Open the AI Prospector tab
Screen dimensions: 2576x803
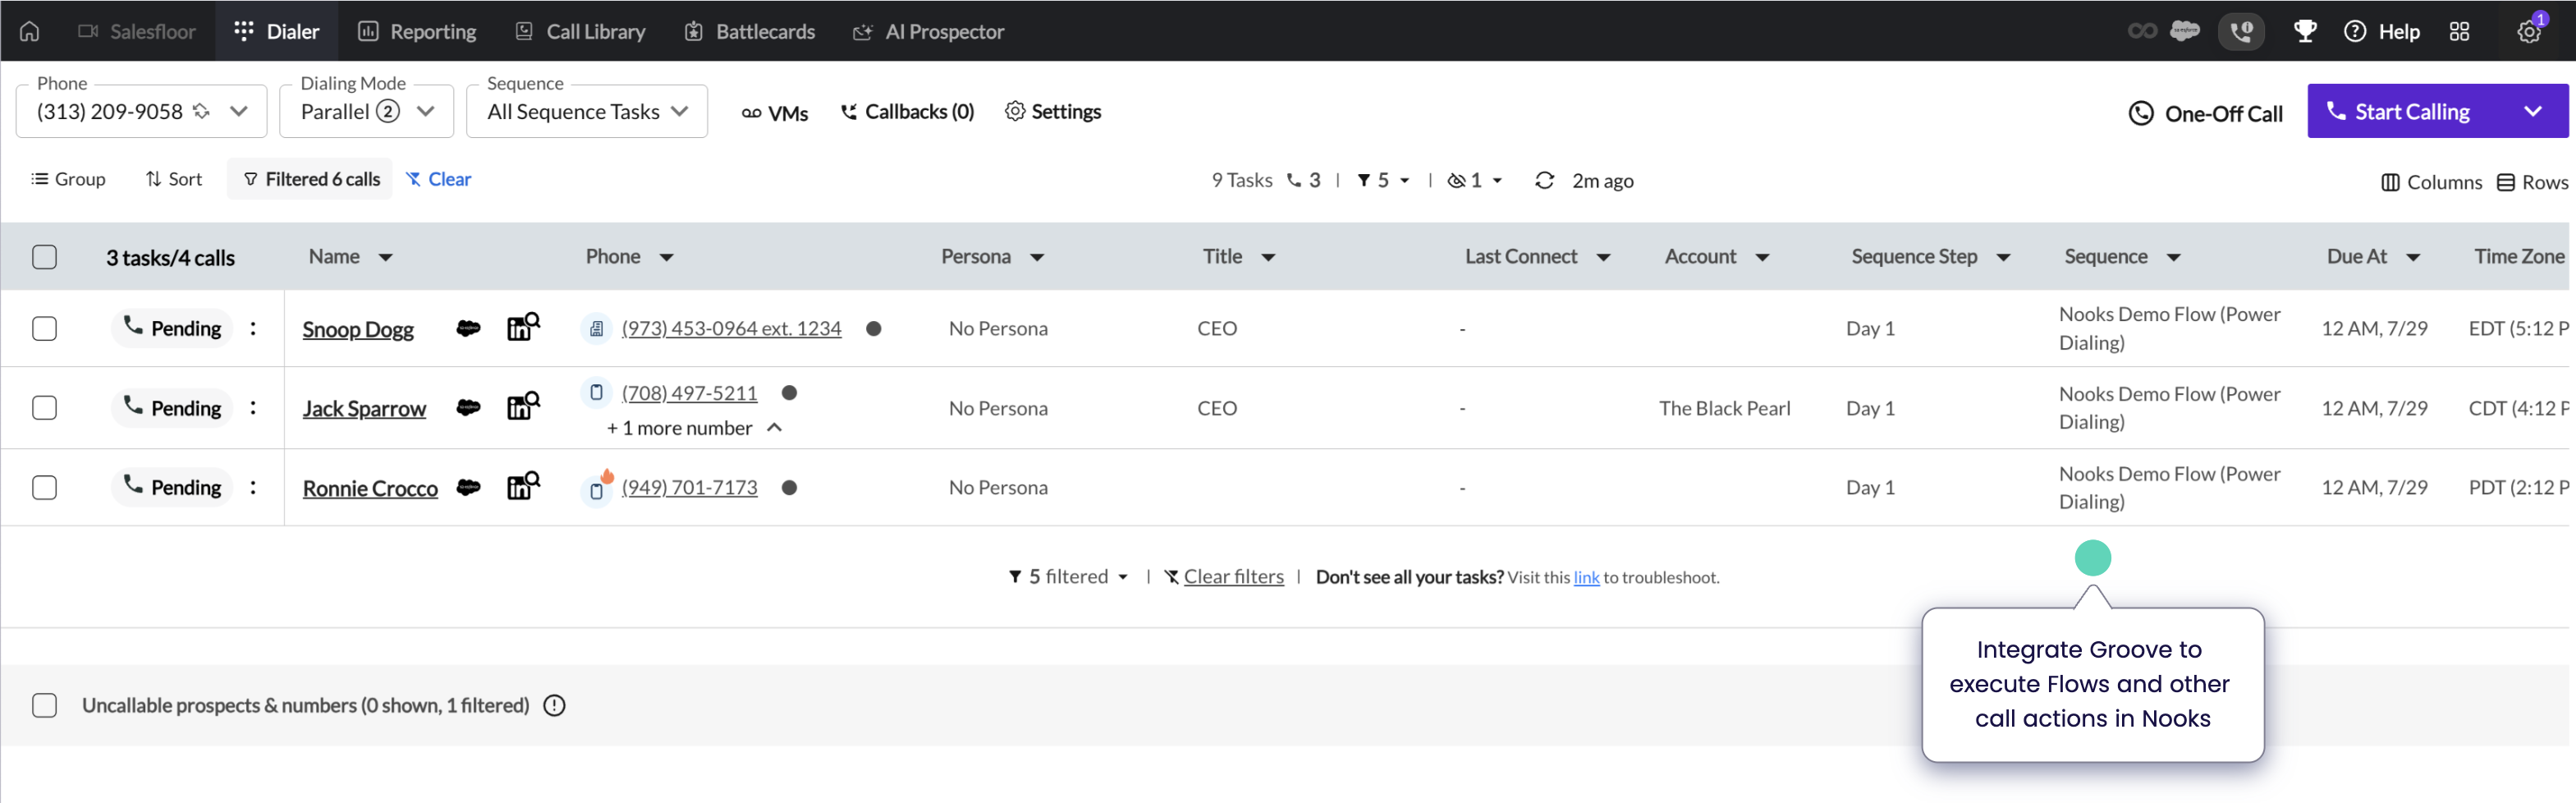click(928, 31)
